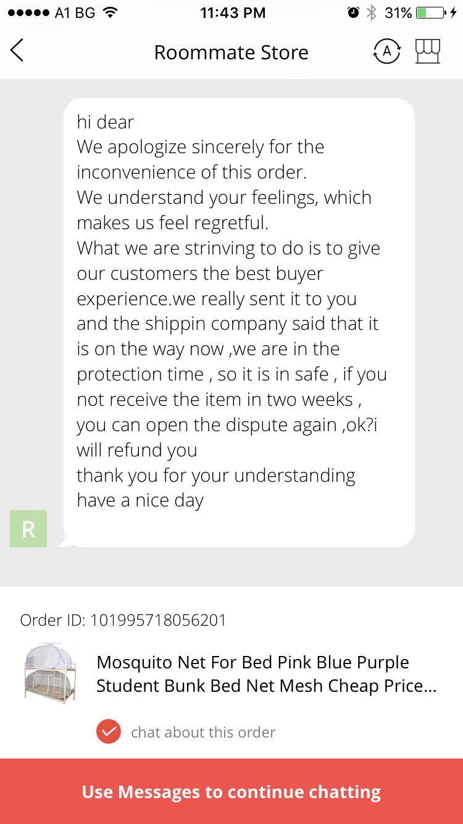The image size is (463, 824).
Task: Select the seller's apology message bubble
Action: [239, 322]
